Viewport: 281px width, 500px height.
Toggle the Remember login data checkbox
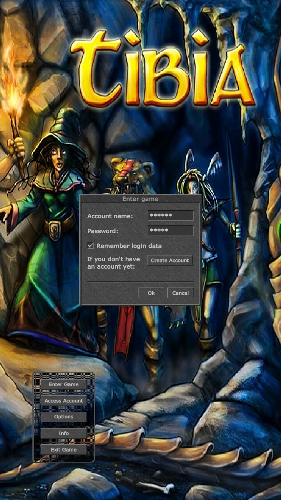click(91, 246)
